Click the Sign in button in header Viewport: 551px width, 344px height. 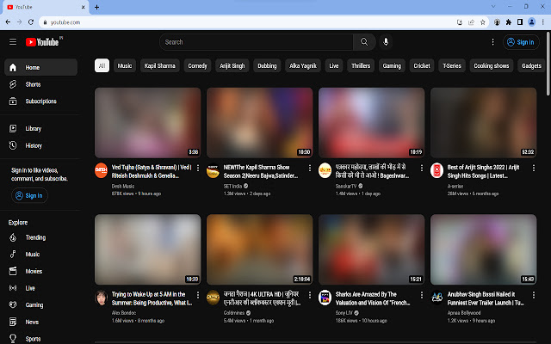[x=521, y=42]
